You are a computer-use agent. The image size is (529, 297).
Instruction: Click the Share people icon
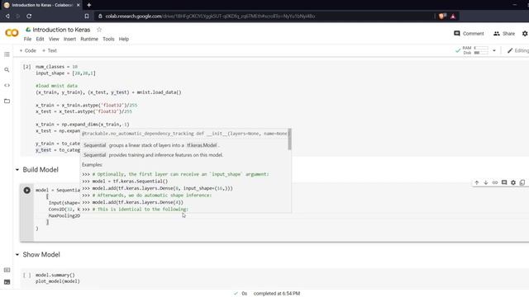tap(496, 33)
